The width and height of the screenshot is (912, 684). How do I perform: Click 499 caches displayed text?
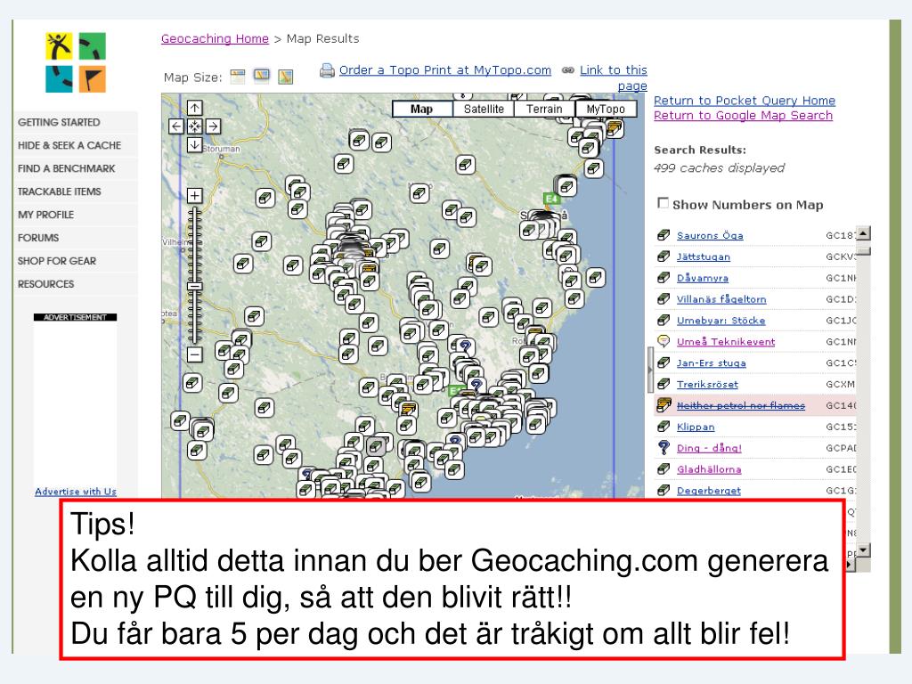pyautogui.click(x=719, y=168)
